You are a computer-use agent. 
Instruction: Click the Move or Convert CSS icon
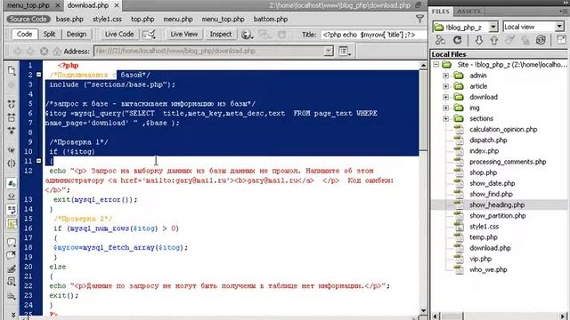[x=12, y=295]
